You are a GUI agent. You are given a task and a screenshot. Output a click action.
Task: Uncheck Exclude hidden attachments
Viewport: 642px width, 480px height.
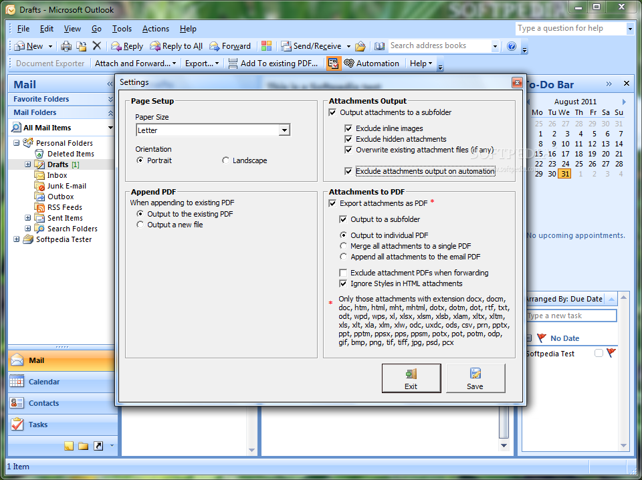(348, 139)
